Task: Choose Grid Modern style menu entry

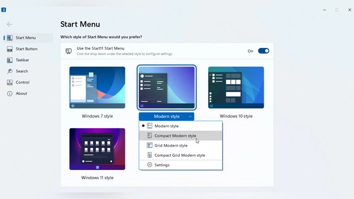Action: (181, 145)
